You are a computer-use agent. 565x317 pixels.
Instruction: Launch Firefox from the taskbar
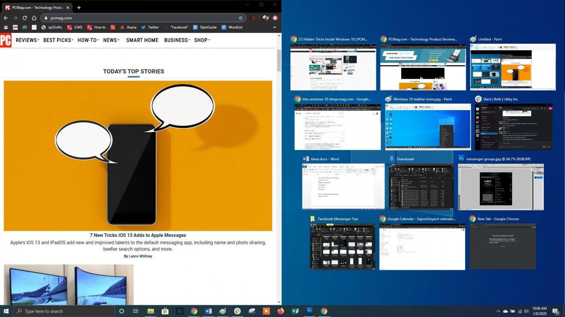pos(280,311)
